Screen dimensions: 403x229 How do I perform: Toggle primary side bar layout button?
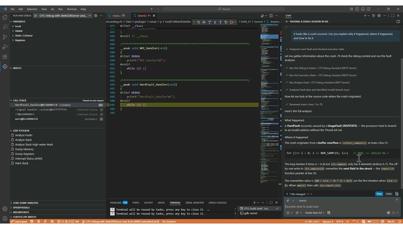[357, 9]
